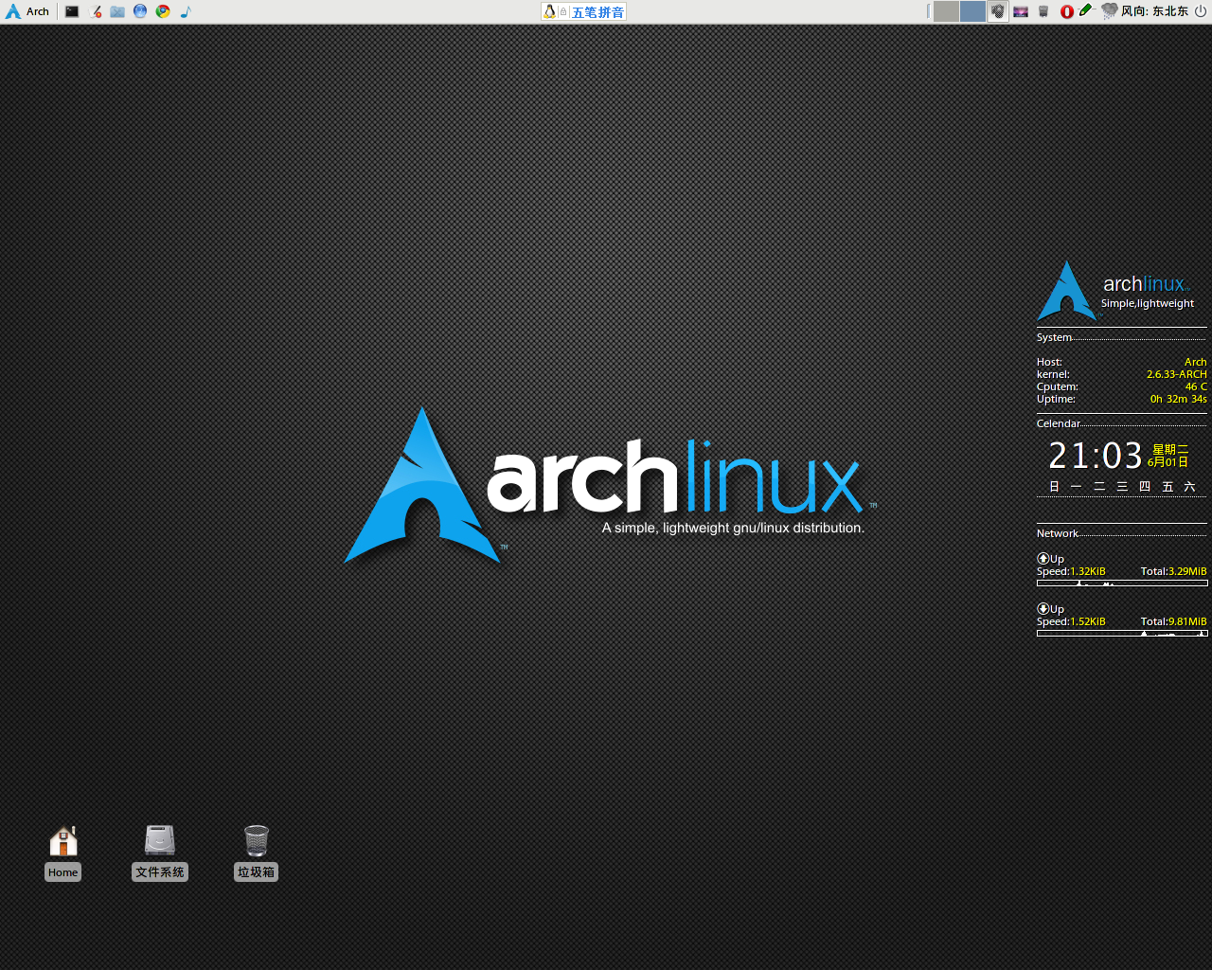Open the trash applet in panel
The width and height of the screenshot is (1212, 970).
(1043, 11)
